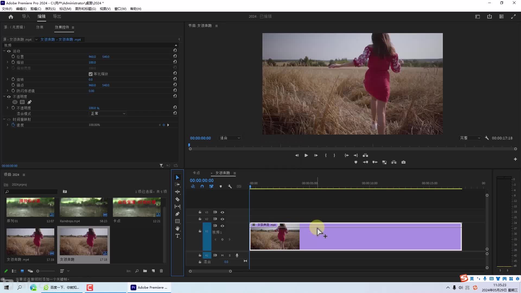Open the Window menu
This screenshot has height=293, width=521.
click(x=120, y=9)
